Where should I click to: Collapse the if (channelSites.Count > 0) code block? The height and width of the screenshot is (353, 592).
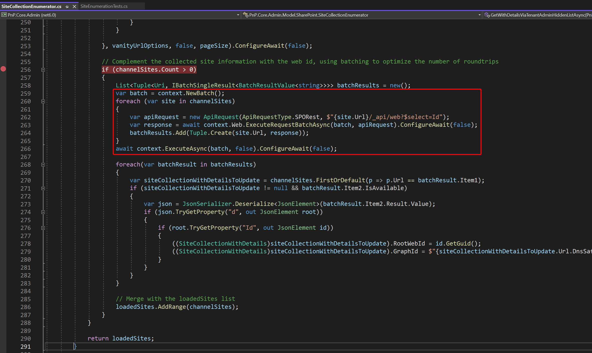coord(43,70)
